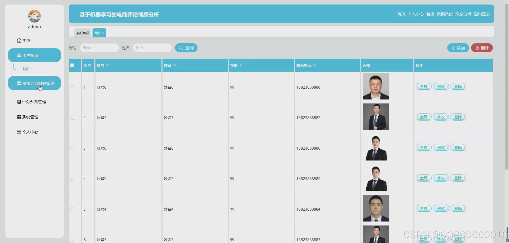Image resolution: width=509 pixels, height=243 pixels.
Task: Click 修改 for 账号8 row
Action: 441,86
